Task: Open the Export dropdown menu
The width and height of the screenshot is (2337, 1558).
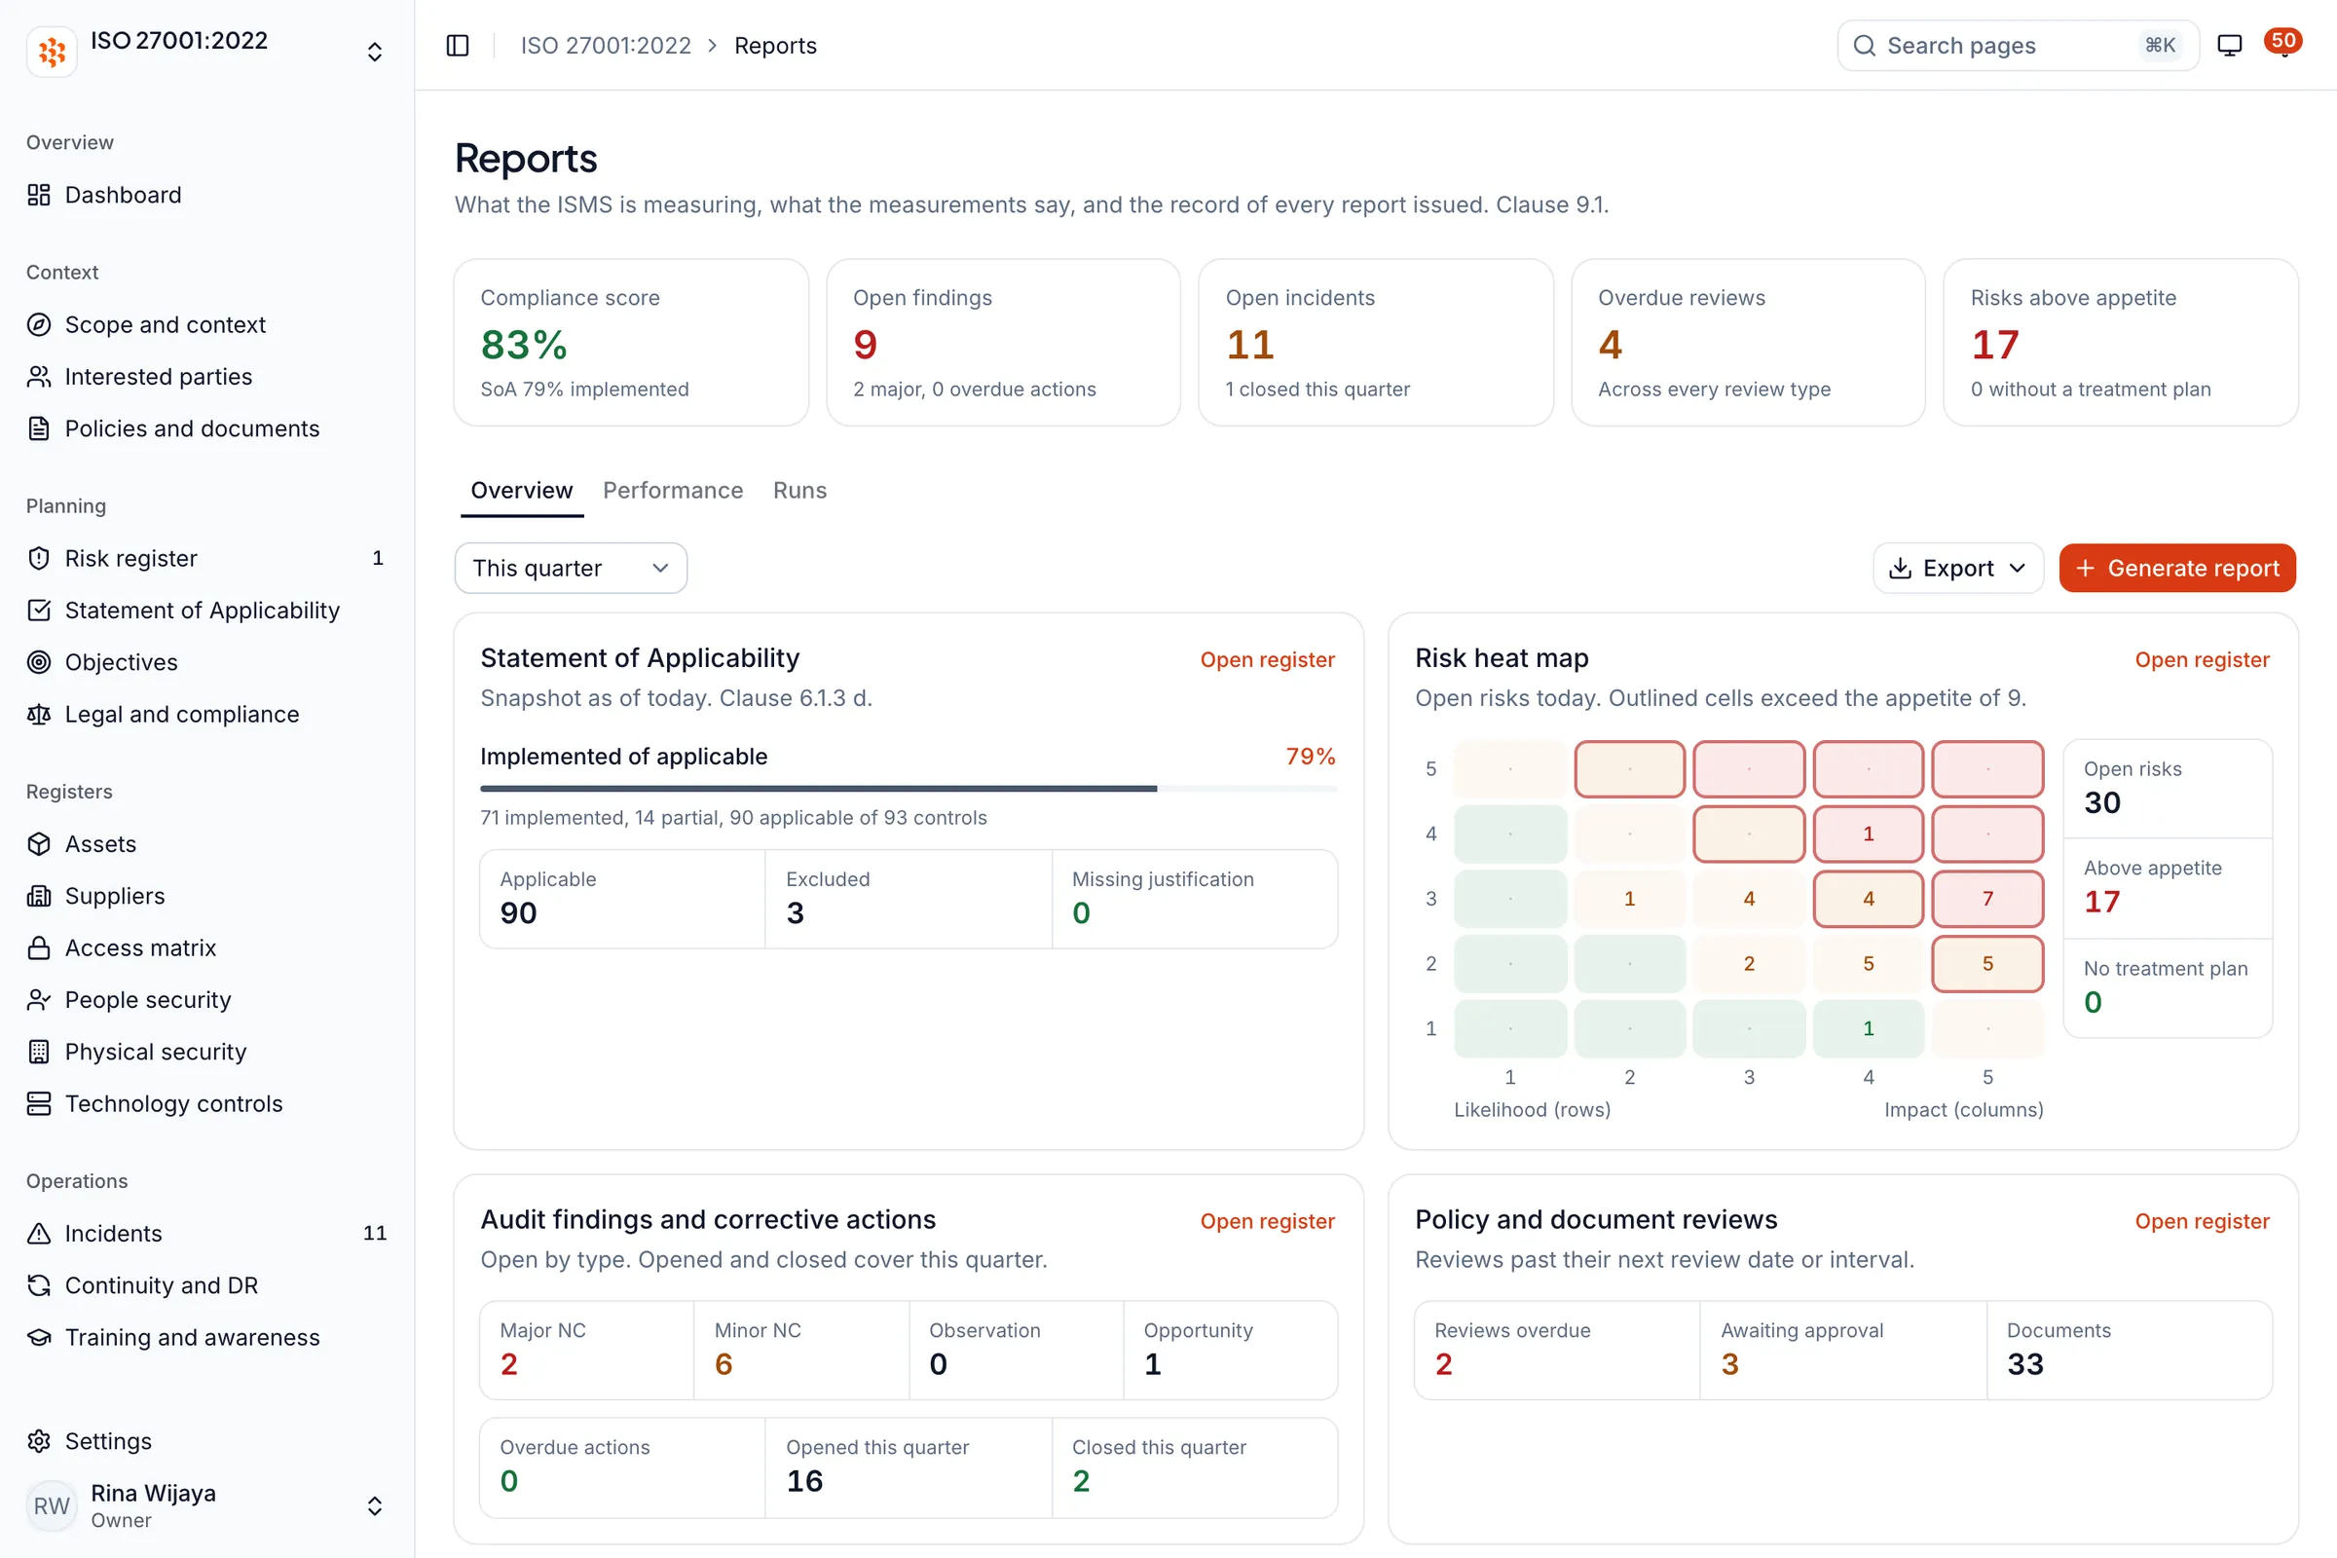Action: point(1957,569)
